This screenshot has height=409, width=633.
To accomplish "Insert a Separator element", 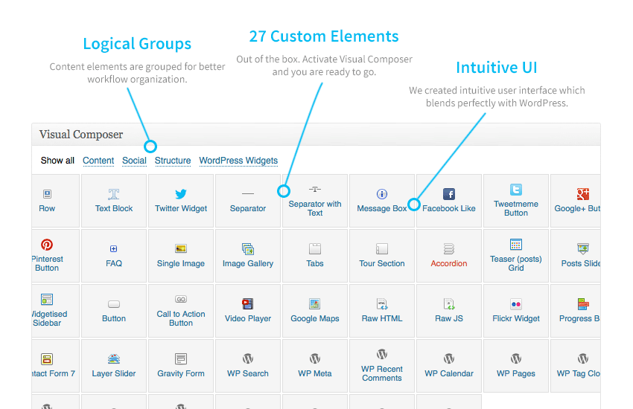I will tap(248, 201).
